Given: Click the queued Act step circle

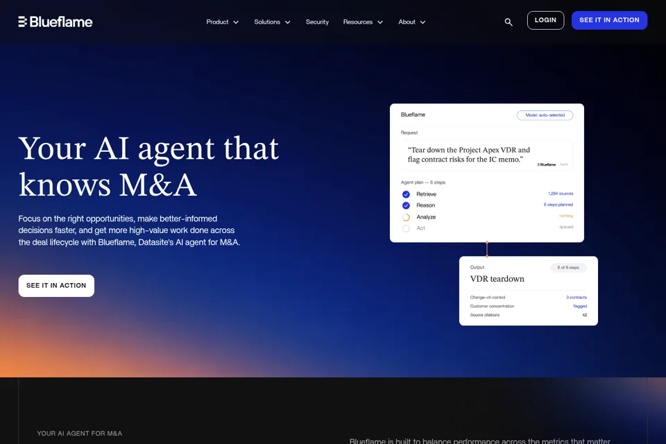Looking at the screenshot, I should pyautogui.click(x=406, y=228).
